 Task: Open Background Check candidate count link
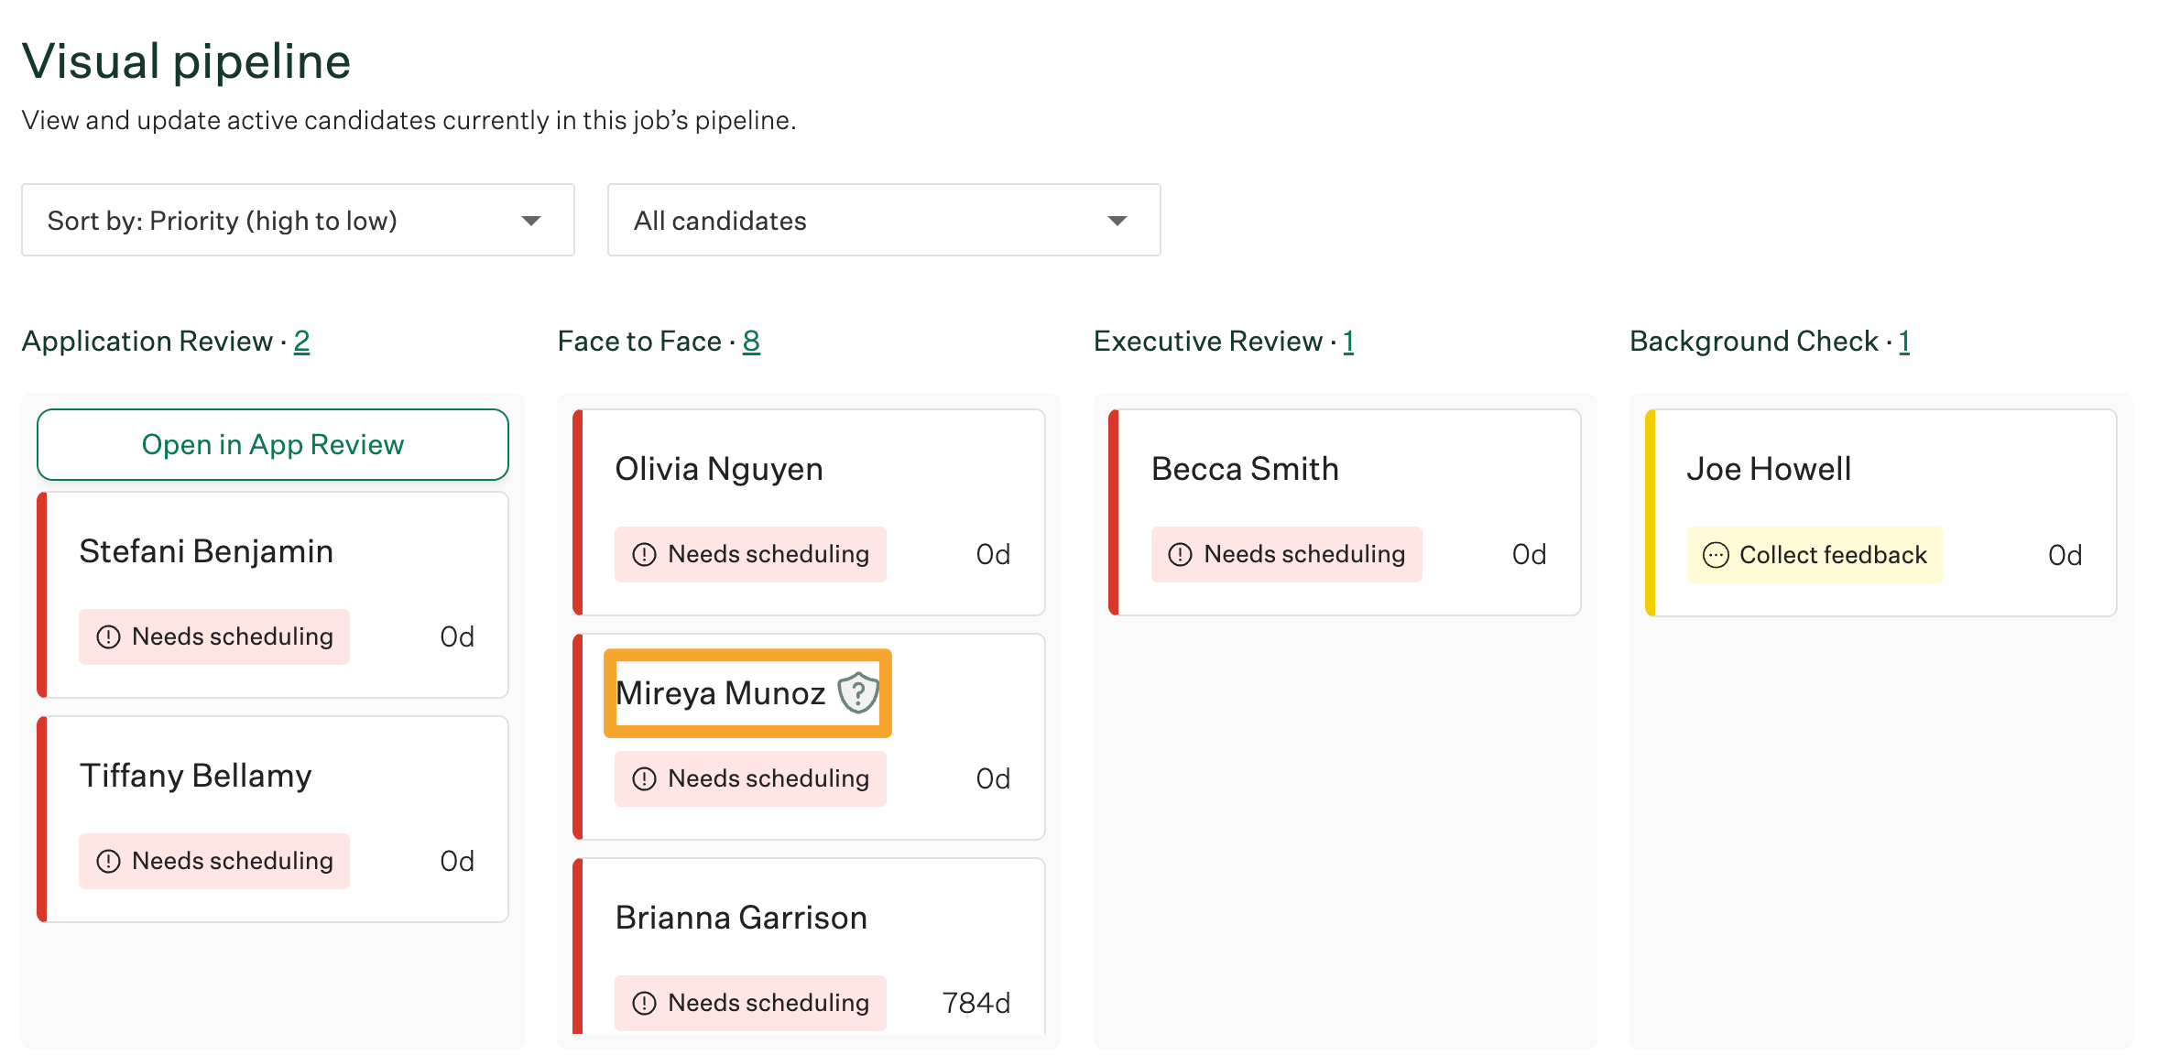coord(1904,342)
